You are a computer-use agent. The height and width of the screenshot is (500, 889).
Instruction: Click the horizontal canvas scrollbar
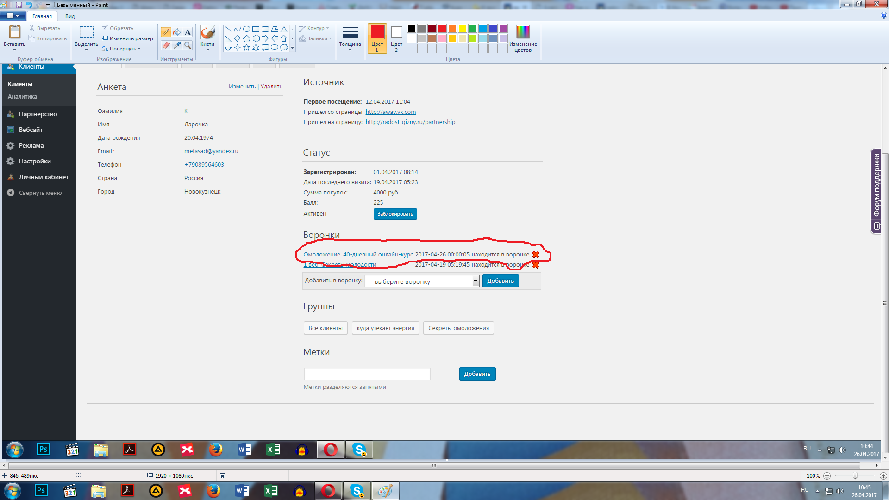434,465
